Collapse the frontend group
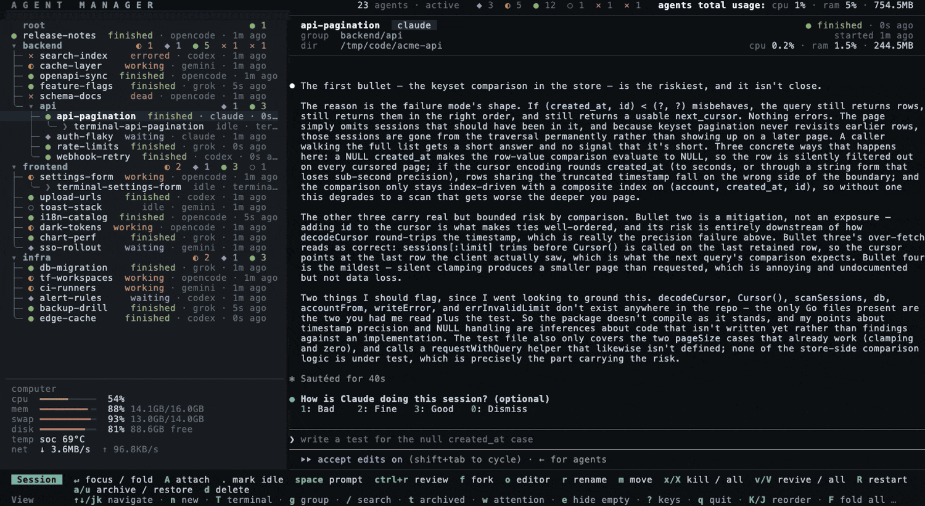Screen dimensions: 925x506 14,167
